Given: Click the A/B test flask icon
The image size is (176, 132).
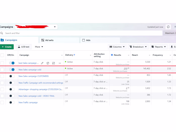Looking at the screenshot, I should 19,47.
